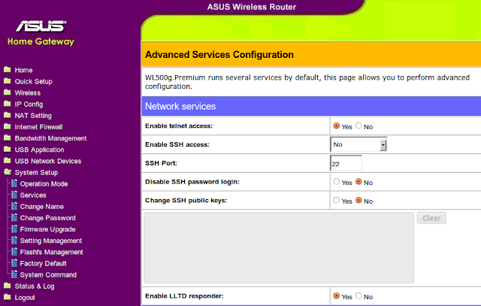
Task: Click the SSH Port input field
Action: point(346,163)
